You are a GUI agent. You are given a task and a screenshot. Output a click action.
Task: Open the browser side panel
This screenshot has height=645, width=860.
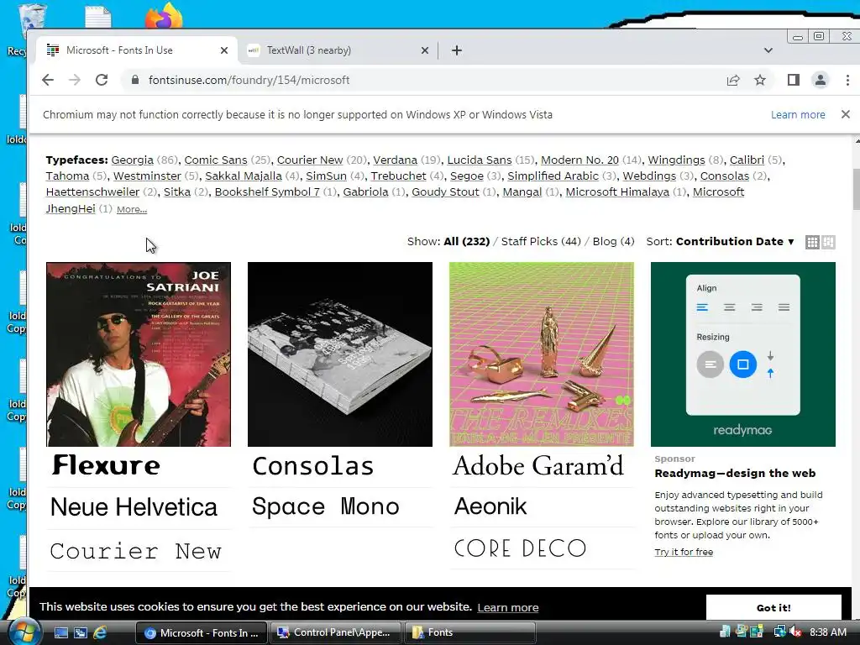793,80
